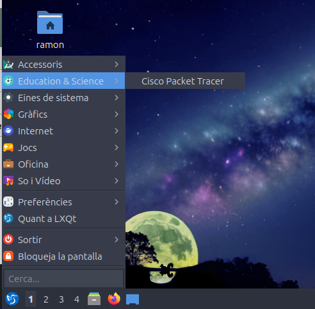Switch to virtual desktop 1
This screenshot has width=315, height=309.
pyautogui.click(x=31, y=299)
